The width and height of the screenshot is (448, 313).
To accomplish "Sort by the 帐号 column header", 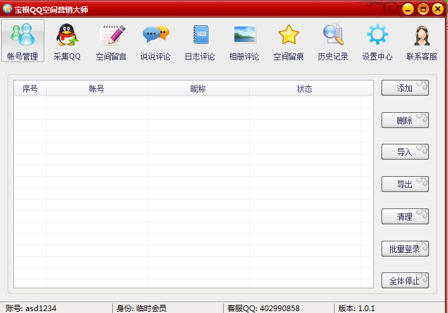I will (97, 89).
